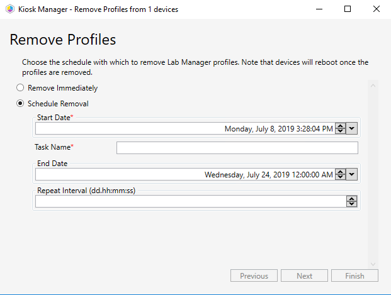Select the Schedule Removal radio button
391x295 pixels.
(x=20, y=103)
